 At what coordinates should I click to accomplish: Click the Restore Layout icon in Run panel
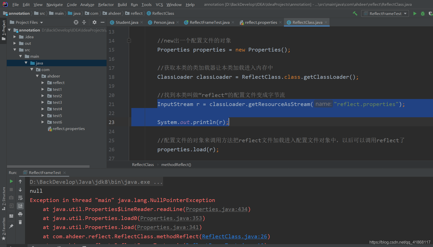point(11,216)
